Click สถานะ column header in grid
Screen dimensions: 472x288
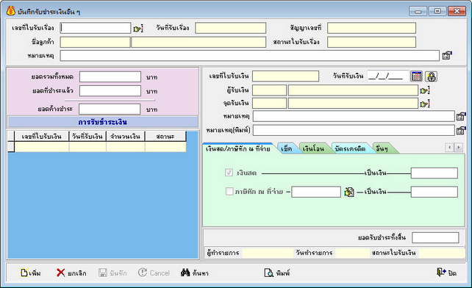pyautogui.click(x=165, y=137)
